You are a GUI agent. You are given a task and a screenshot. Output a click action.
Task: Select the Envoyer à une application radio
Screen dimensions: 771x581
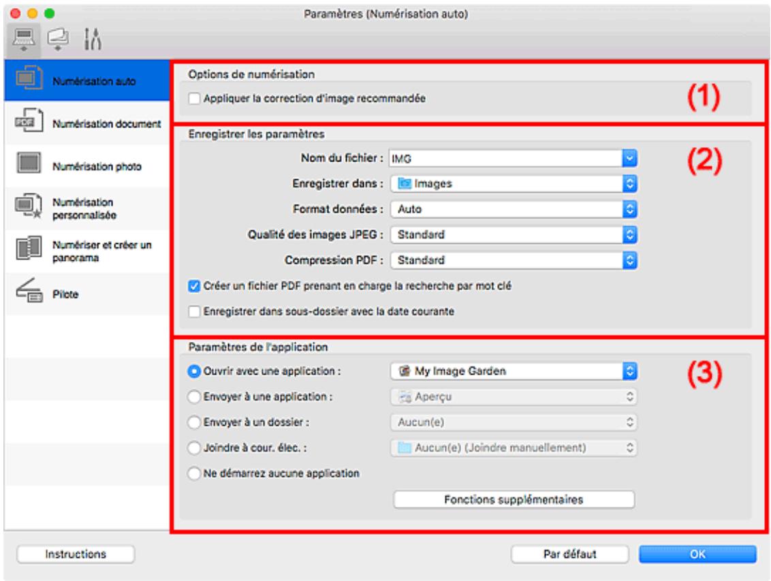coord(194,396)
